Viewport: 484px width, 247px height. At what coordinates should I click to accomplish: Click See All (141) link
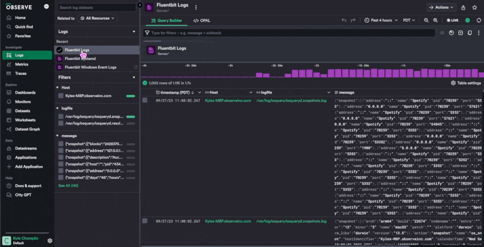68,186
